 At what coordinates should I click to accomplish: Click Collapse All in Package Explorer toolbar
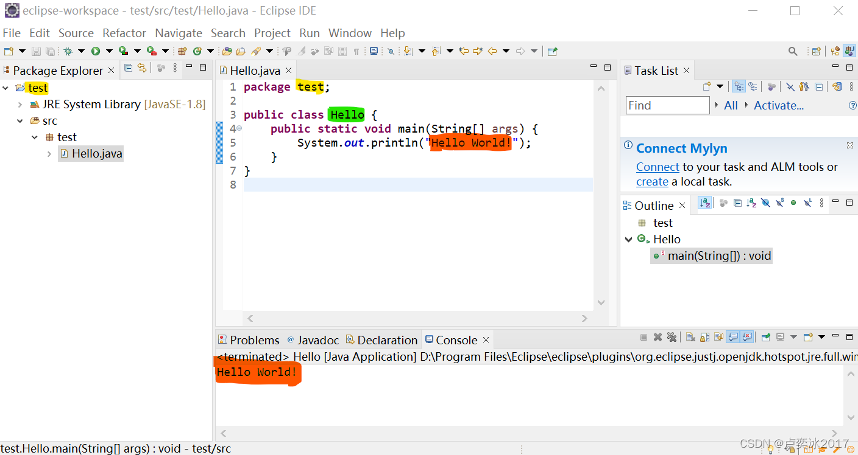128,68
